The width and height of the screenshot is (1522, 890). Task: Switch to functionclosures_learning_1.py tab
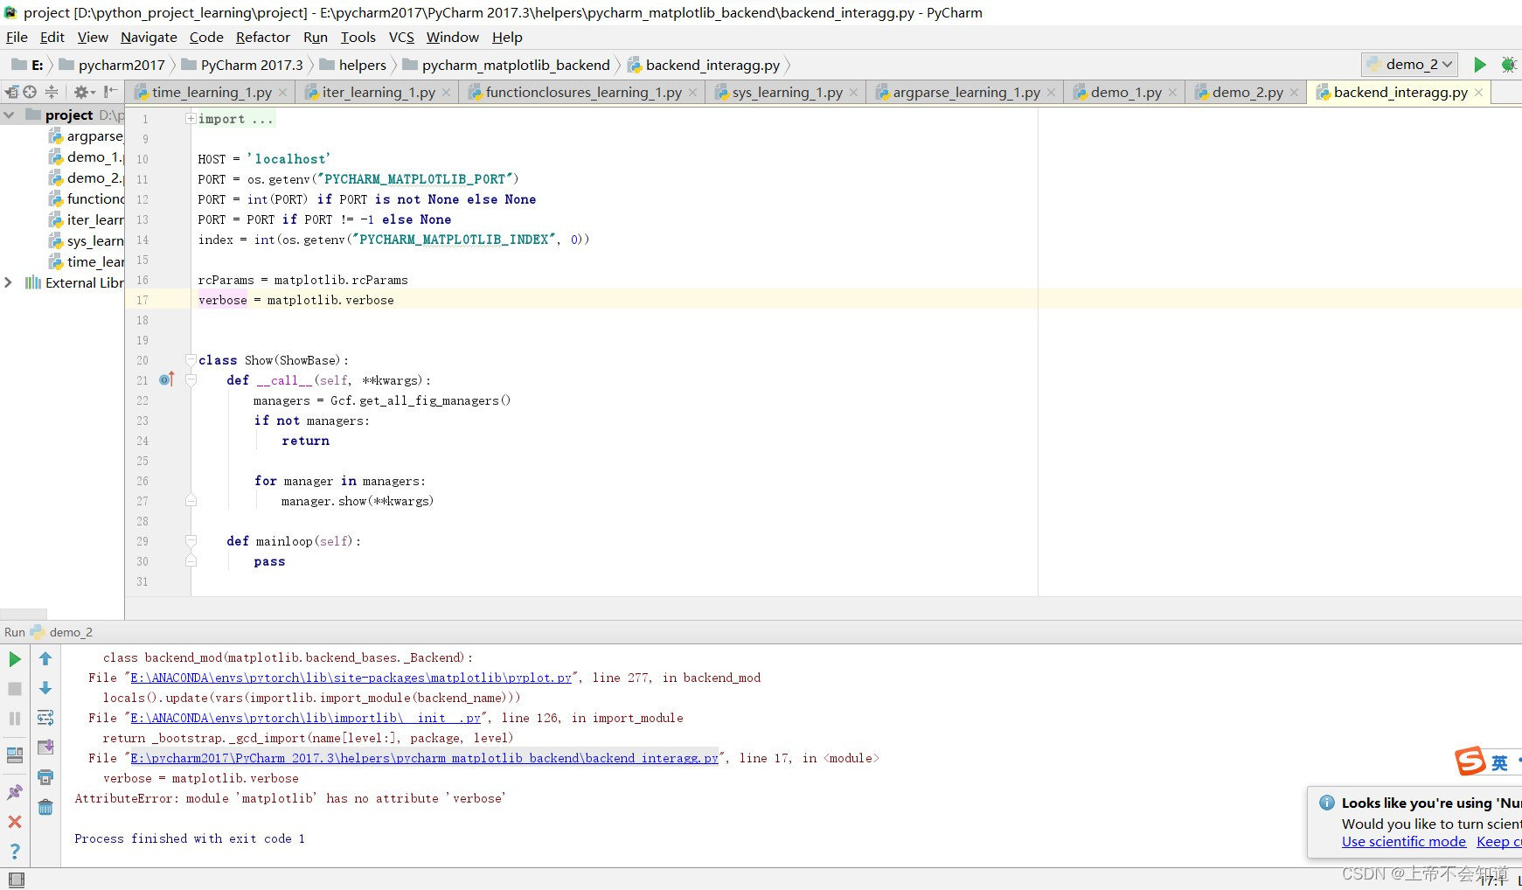click(x=583, y=93)
